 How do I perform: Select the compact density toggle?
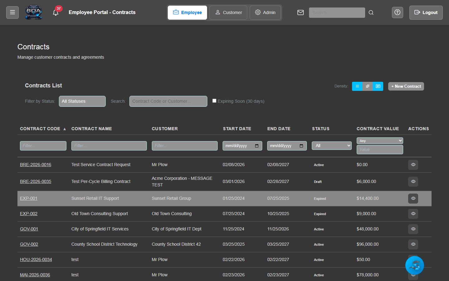pyautogui.click(x=357, y=86)
